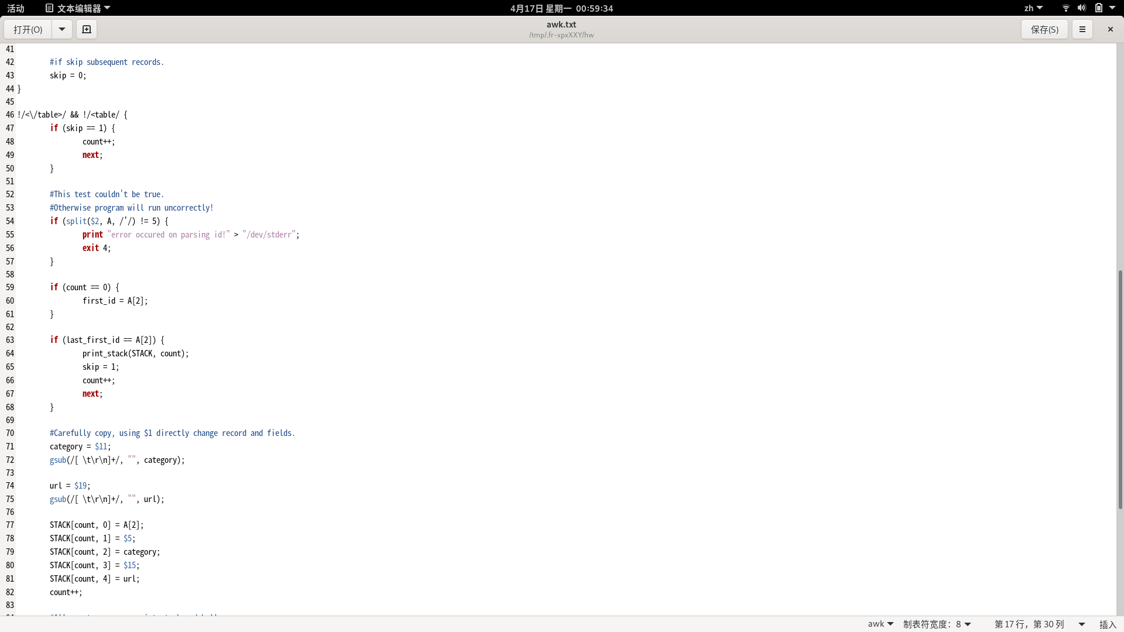Screen dimensions: 1124x632
Task: Click the "/dev/stderr" string
Action: (269, 235)
